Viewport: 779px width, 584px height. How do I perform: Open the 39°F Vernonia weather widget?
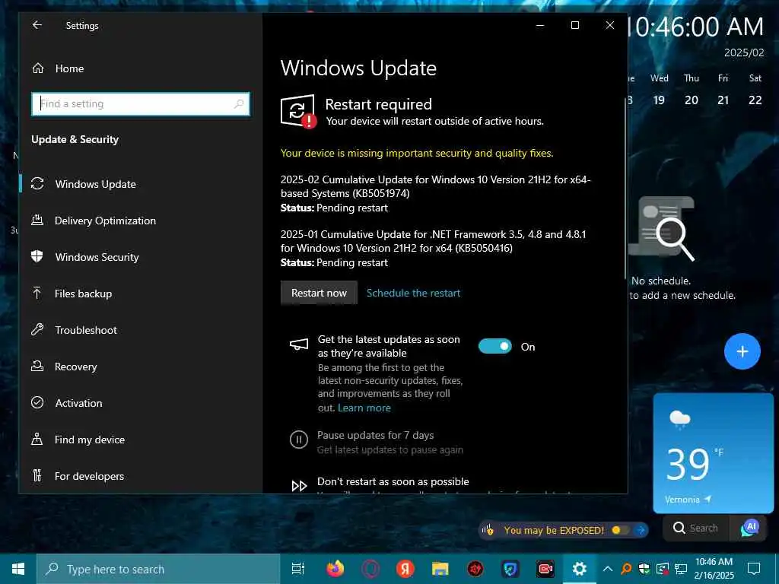coord(713,453)
